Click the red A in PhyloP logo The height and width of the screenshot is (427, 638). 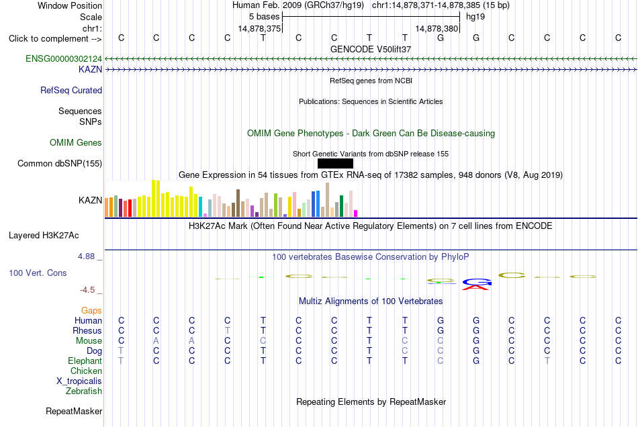[x=475, y=287]
